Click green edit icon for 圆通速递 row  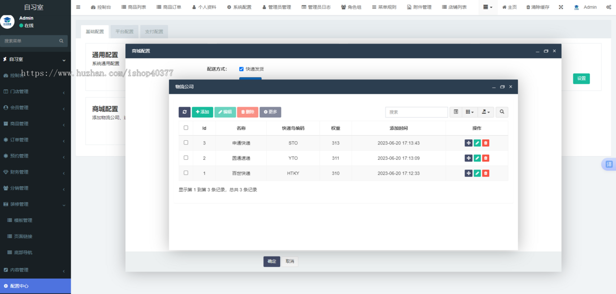(477, 158)
